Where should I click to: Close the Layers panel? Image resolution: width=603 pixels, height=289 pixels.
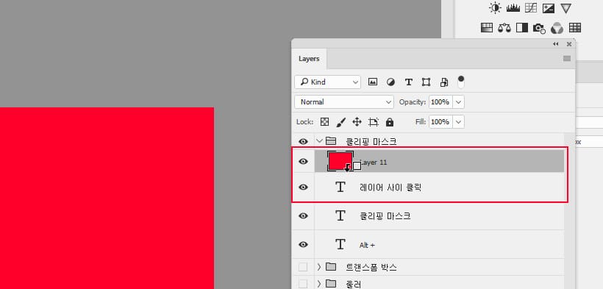(569, 44)
